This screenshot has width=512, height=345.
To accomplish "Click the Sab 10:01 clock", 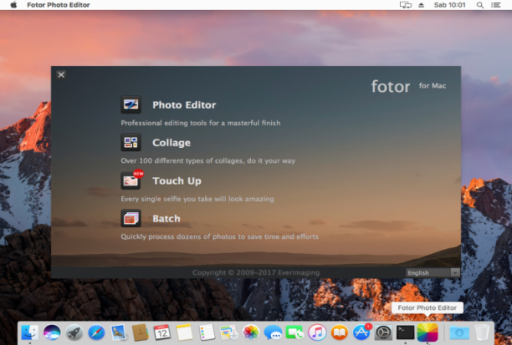I will (449, 5).
